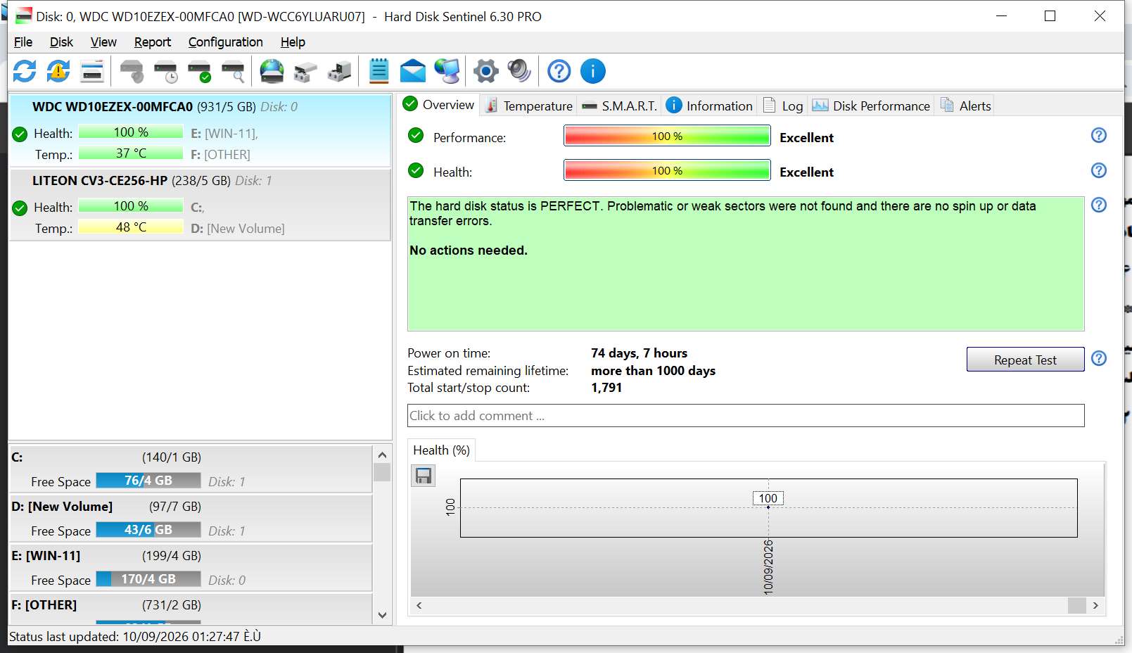Click the blue info circle toolbar icon

[593, 71]
